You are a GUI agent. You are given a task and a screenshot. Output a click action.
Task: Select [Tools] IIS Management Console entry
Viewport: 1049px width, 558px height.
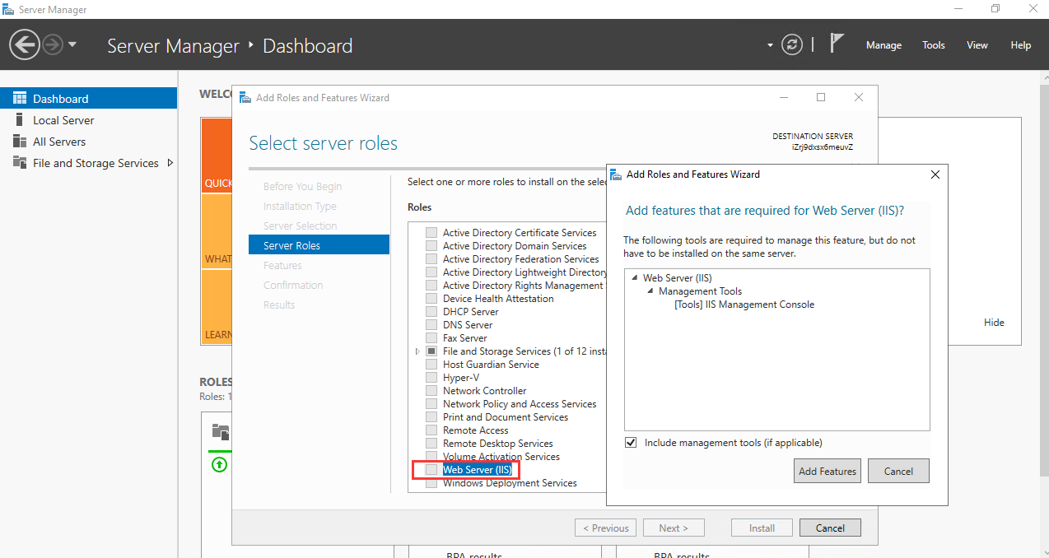[744, 305]
